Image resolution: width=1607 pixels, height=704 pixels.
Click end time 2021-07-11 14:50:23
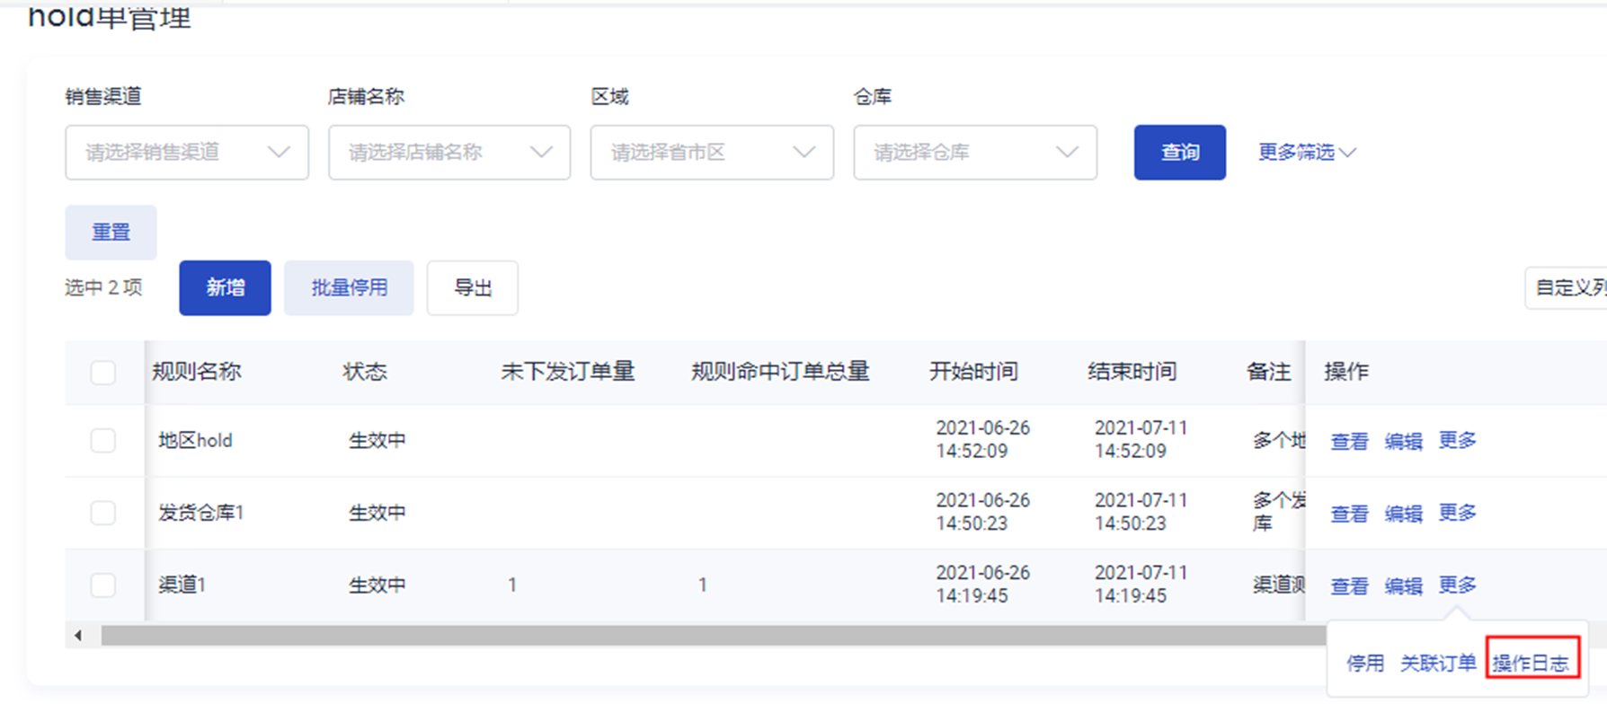pyautogui.click(x=1141, y=512)
